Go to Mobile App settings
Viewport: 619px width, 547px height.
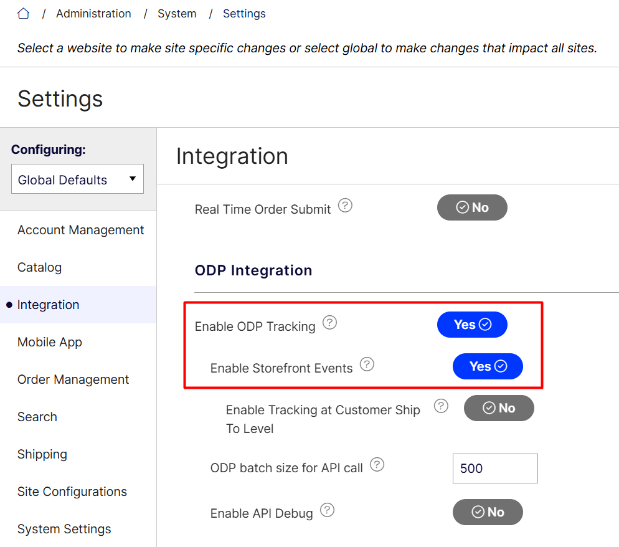50,342
